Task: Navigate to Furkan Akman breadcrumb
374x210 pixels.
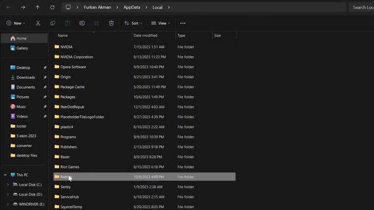Action: [x=98, y=8]
